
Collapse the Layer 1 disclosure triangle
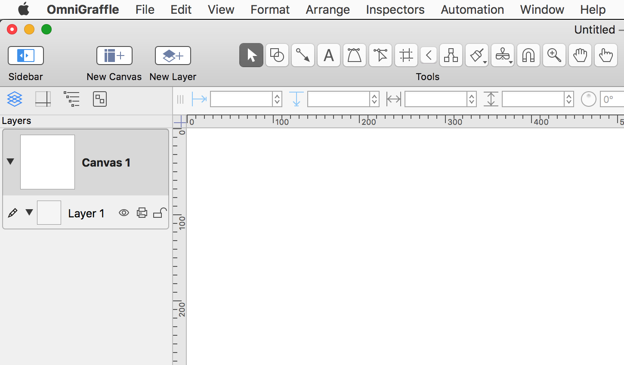[x=29, y=212]
